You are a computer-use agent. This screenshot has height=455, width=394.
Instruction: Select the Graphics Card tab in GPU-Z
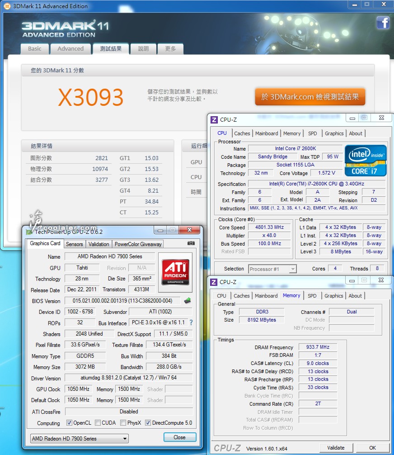[45, 243]
